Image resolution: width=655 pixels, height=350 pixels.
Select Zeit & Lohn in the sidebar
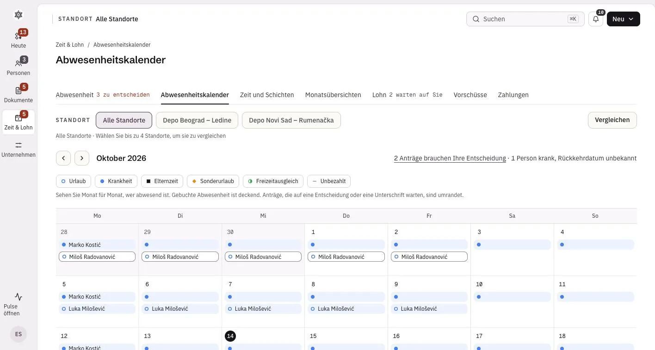tap(19, 122)
